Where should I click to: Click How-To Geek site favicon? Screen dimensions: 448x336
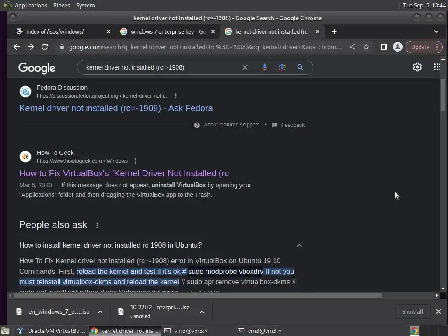25,157
